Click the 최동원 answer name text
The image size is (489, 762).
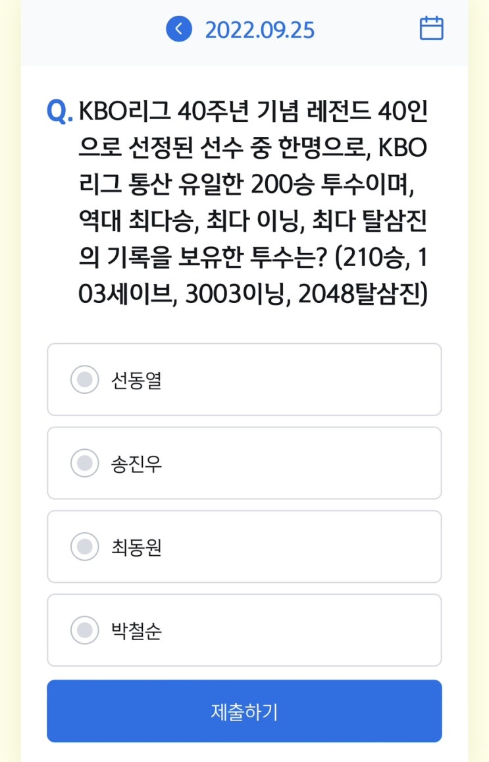click(136, 547)
